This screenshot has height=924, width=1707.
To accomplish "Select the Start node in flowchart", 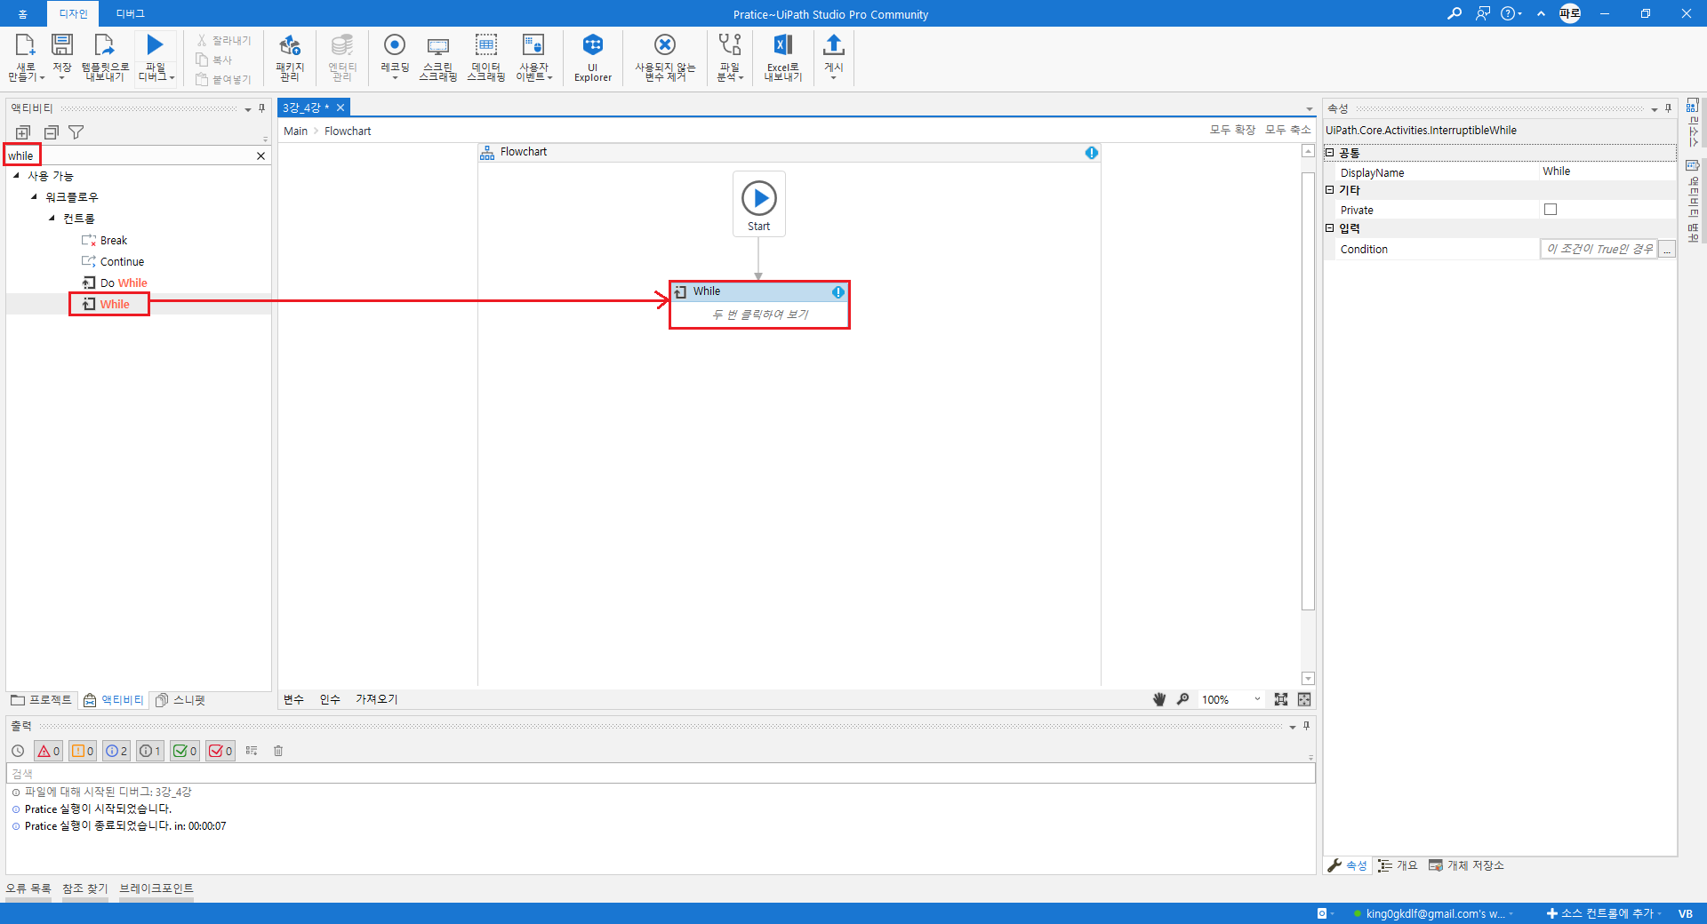I will (759, 203).
